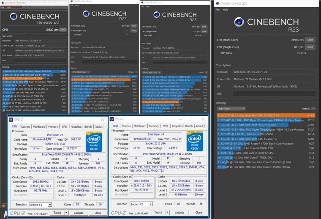Select the Ryzen 7 1700X row with MP Ratio 9.27
Screen dimensions: 321x219
point(266,144)
